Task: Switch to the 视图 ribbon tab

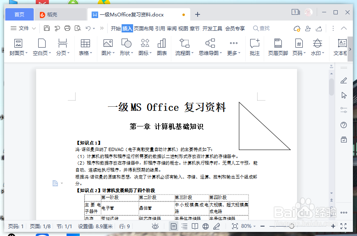Action: click(183, 28)
